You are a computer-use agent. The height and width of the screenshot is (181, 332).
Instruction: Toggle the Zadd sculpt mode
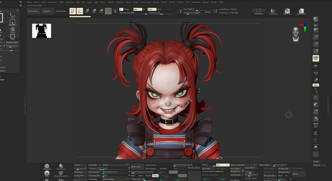coord(152,9)
